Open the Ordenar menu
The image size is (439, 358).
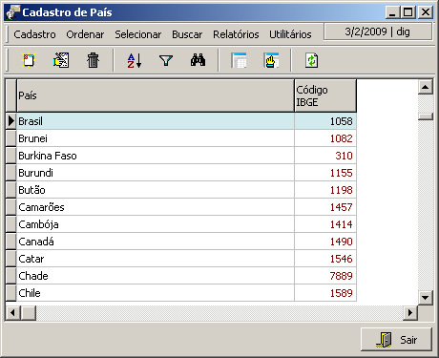tap(85, 34)
